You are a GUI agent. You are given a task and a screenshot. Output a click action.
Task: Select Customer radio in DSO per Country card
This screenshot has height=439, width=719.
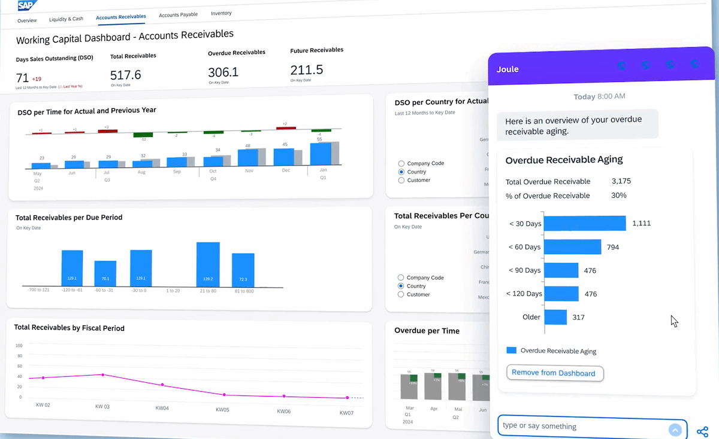click(x=401, y=180)
